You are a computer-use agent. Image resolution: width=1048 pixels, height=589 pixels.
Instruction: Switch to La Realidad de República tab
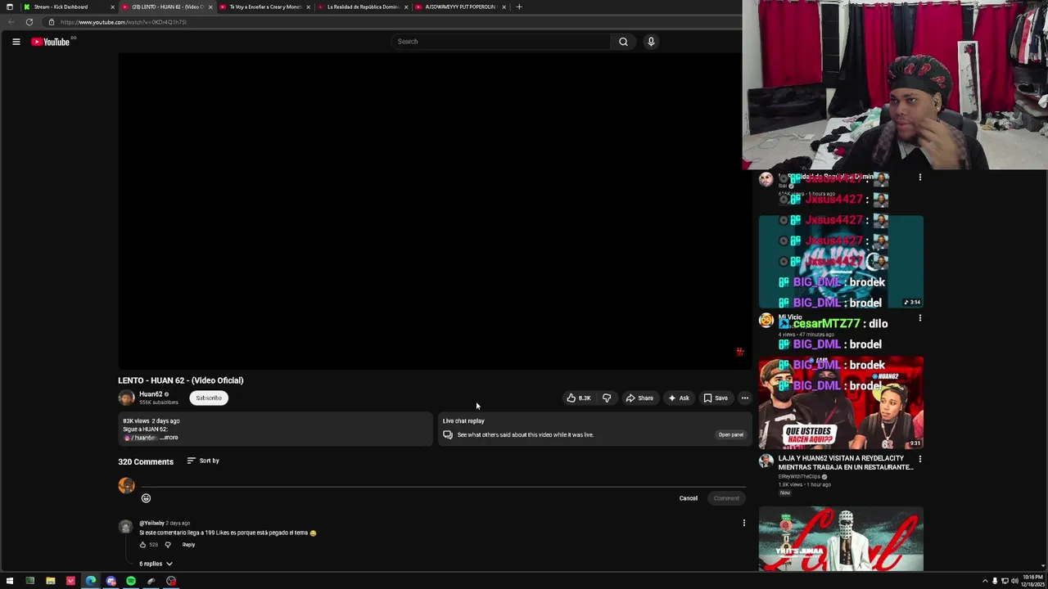click(362, 7)
